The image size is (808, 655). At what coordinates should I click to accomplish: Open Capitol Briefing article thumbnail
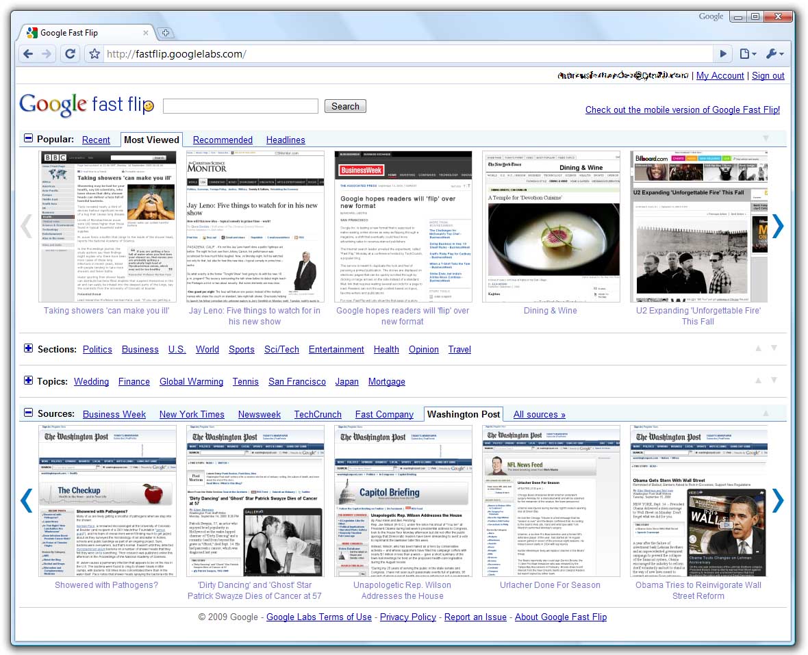403,501
